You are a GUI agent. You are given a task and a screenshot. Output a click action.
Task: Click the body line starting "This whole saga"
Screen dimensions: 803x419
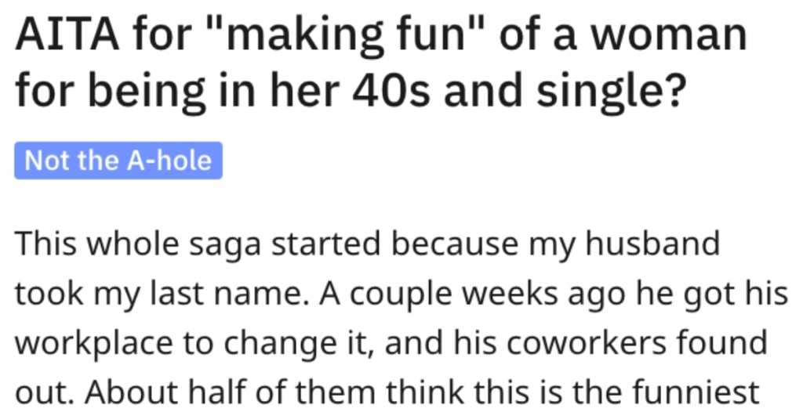pyautogui.click(x=368, y=245)
